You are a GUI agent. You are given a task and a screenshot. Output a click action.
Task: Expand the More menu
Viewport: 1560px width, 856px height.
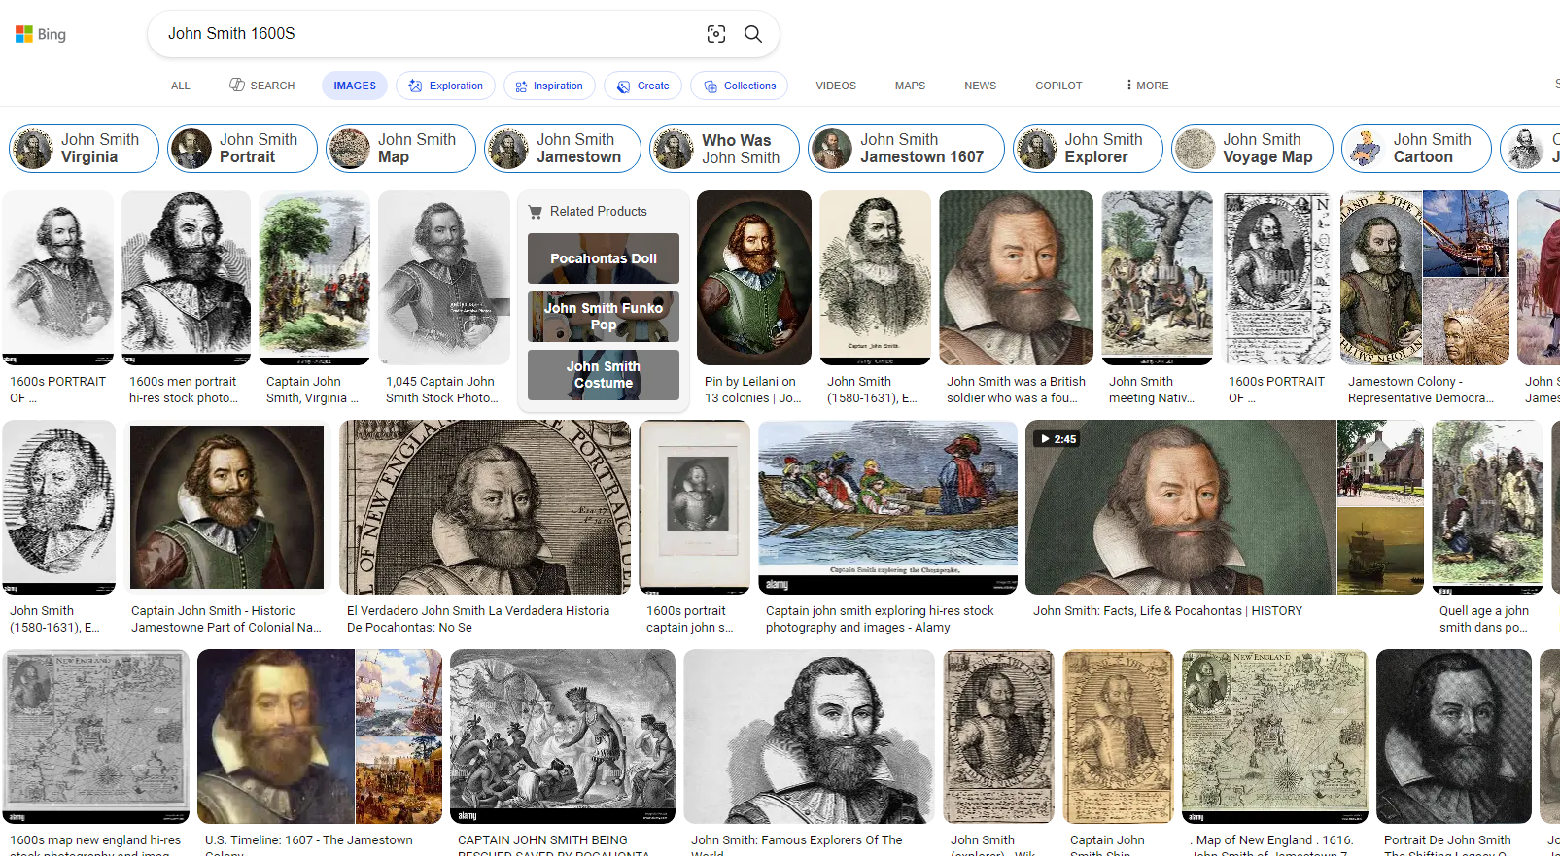1147,86
